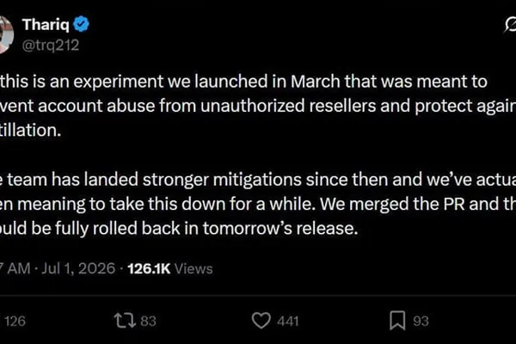
Task: Click the 441 likes count
Action: coord(287,321)
